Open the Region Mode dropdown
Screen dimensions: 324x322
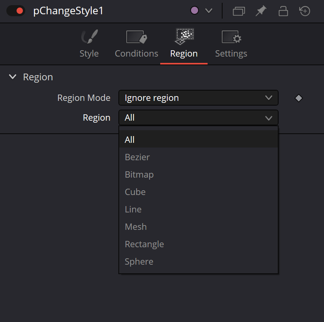[x=199, y=98]
